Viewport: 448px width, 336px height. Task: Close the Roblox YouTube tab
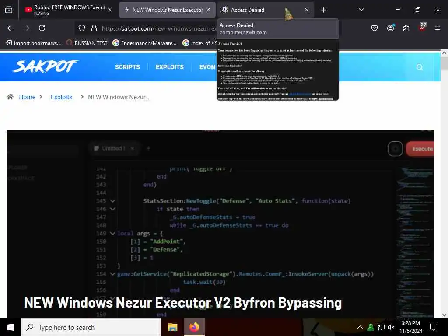point(110,10)
